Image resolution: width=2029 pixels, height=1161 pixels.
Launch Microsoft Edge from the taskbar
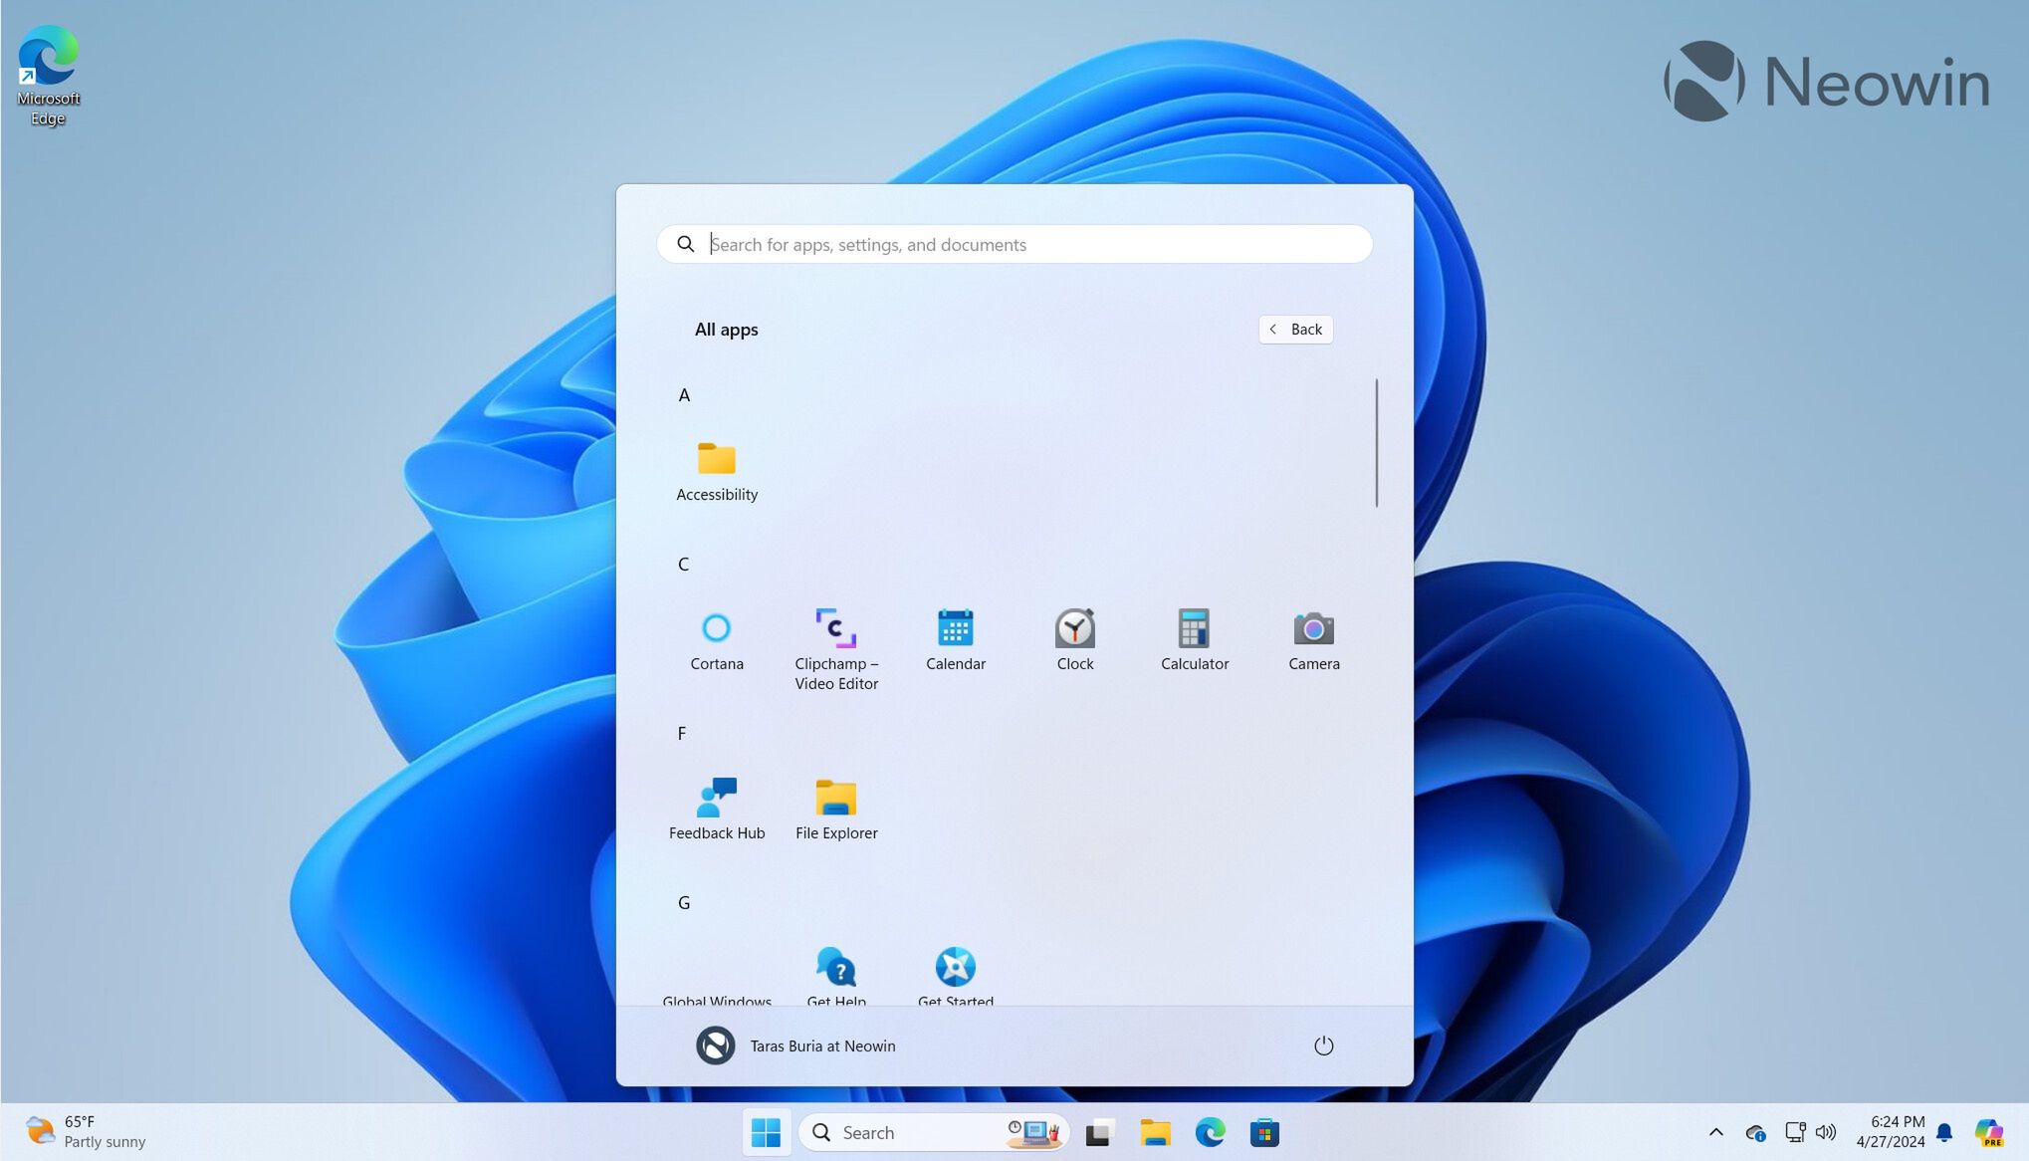(x=1210, y=1132)
